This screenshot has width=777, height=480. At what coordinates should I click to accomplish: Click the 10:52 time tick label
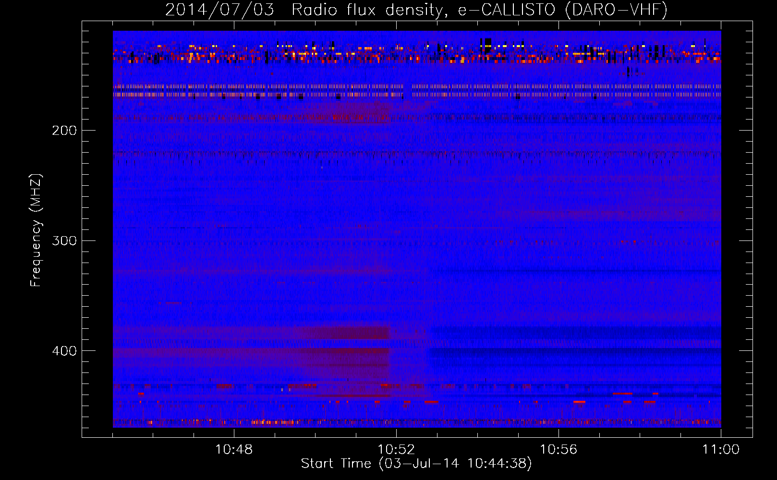396,450
